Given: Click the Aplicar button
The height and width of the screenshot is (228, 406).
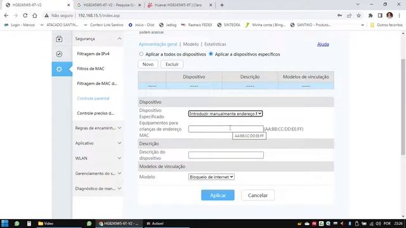Looking at the screenshot, I should pos(218,195).
